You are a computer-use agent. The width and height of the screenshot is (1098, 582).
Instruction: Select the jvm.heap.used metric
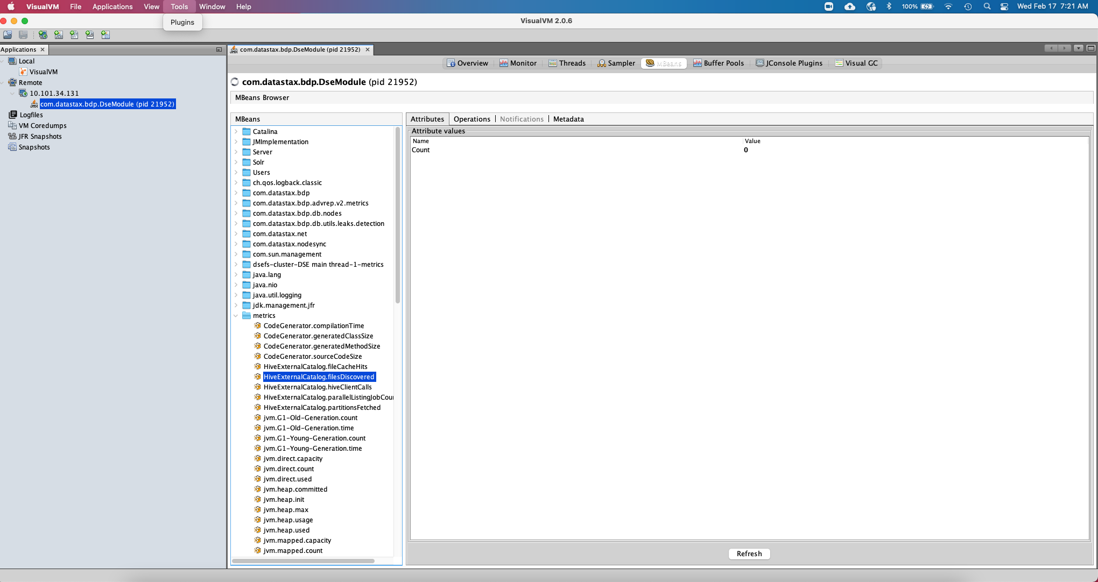tap(286, 530)
